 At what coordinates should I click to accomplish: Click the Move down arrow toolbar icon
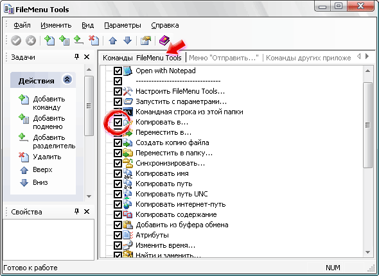pyautogui.click(x=127, y=40)
